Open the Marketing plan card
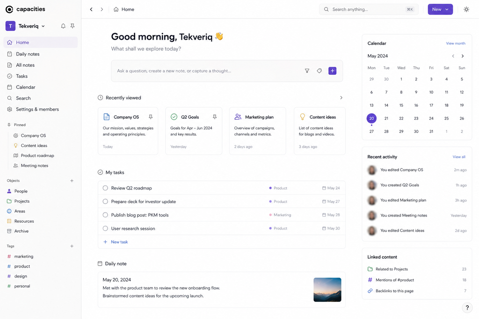Viewport: 479px width, 319px height. click(258, 131)
